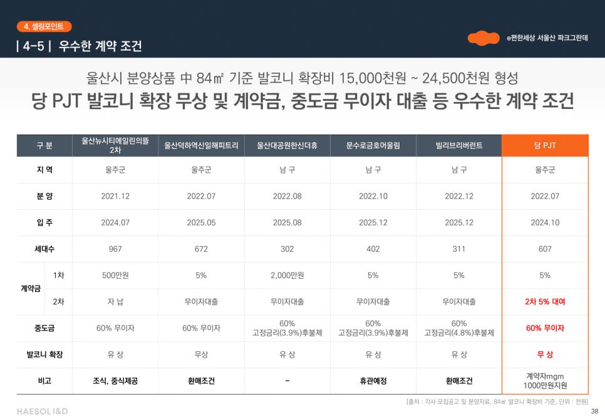This screenshot has height=419, width=605.
Task: Select the '2024.10' 입주 cell in 당 PJT
Action: (545, 222)
